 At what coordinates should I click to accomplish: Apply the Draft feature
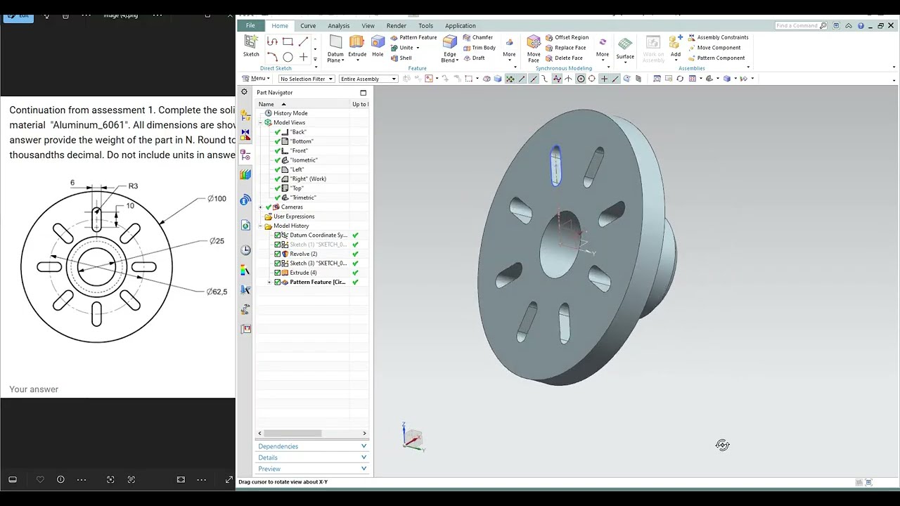[x=474, y=58]
